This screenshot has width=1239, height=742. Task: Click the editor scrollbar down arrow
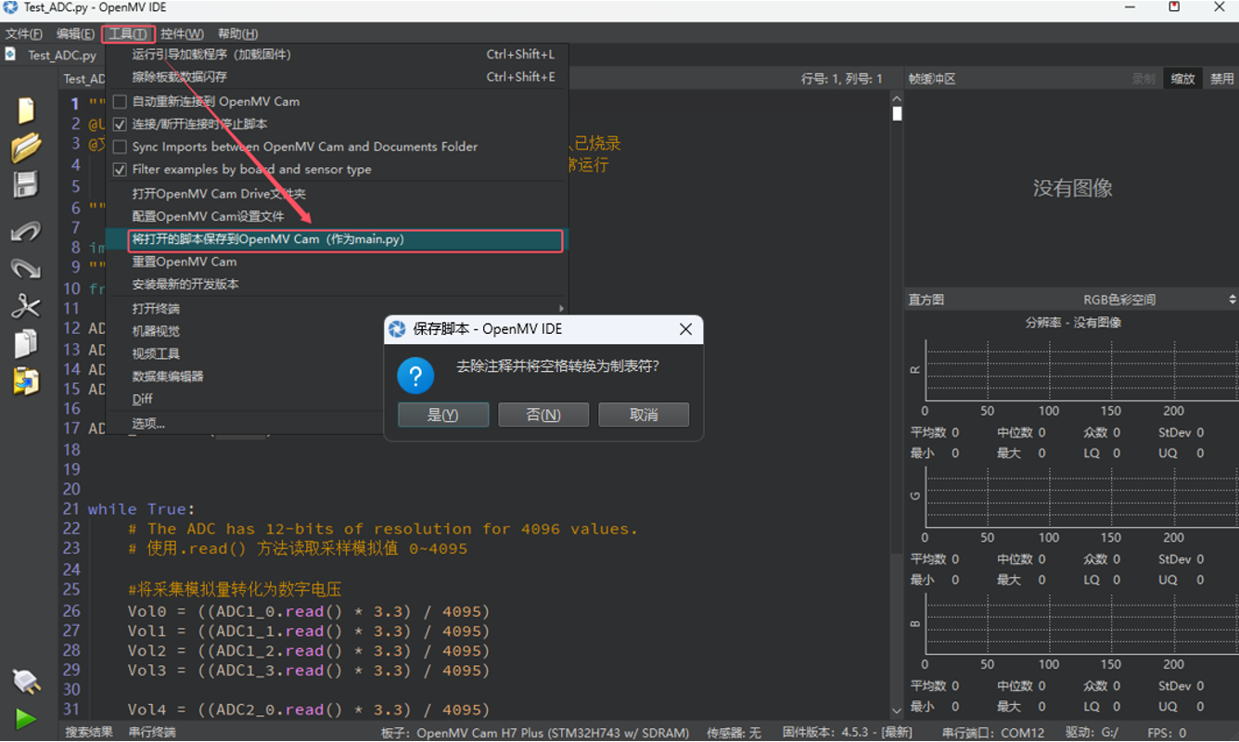click(x=897, y=711)
